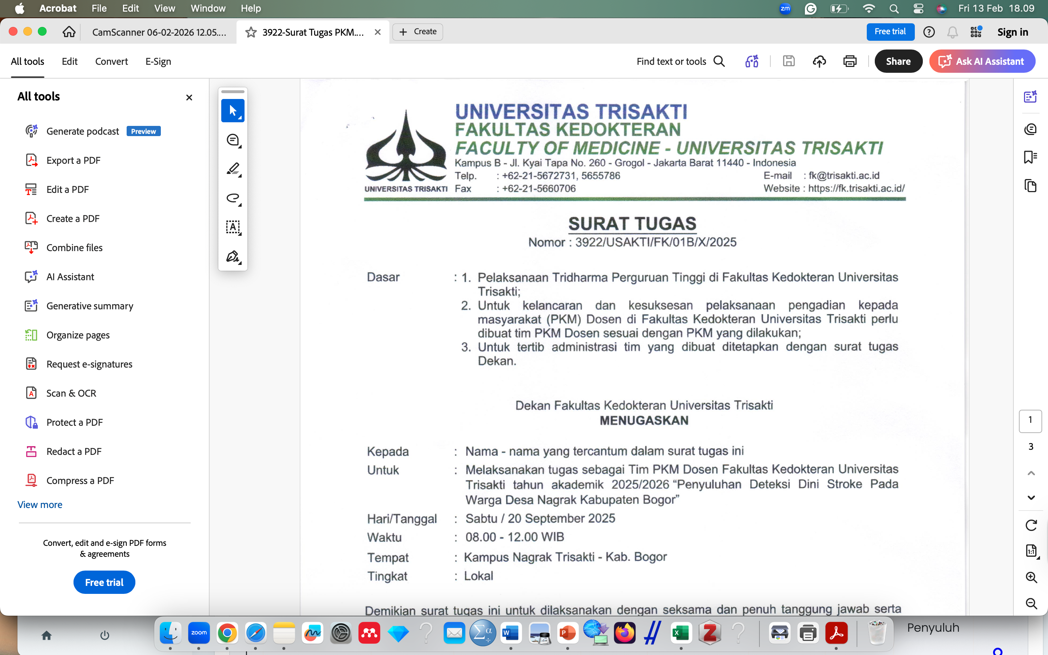The image size is (1048, 655).
Task: Go to the previous page arrow
Action: 1031,473
